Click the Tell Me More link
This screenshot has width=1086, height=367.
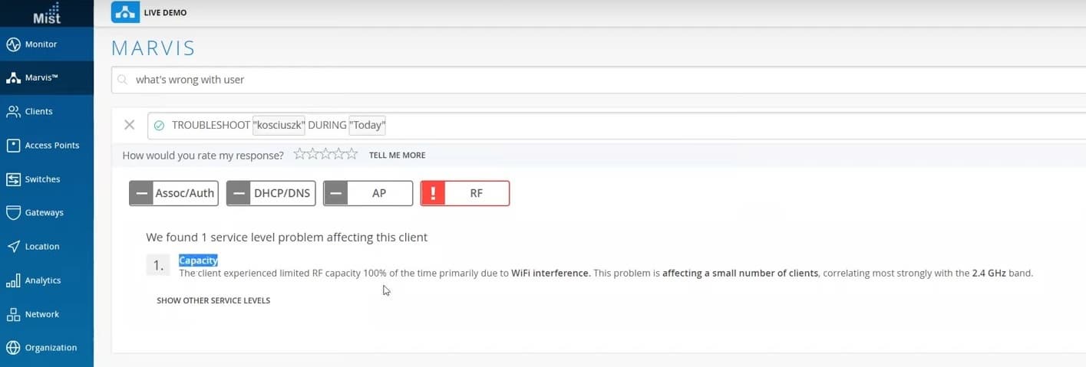pyautogui.click(x=397, y=155)
